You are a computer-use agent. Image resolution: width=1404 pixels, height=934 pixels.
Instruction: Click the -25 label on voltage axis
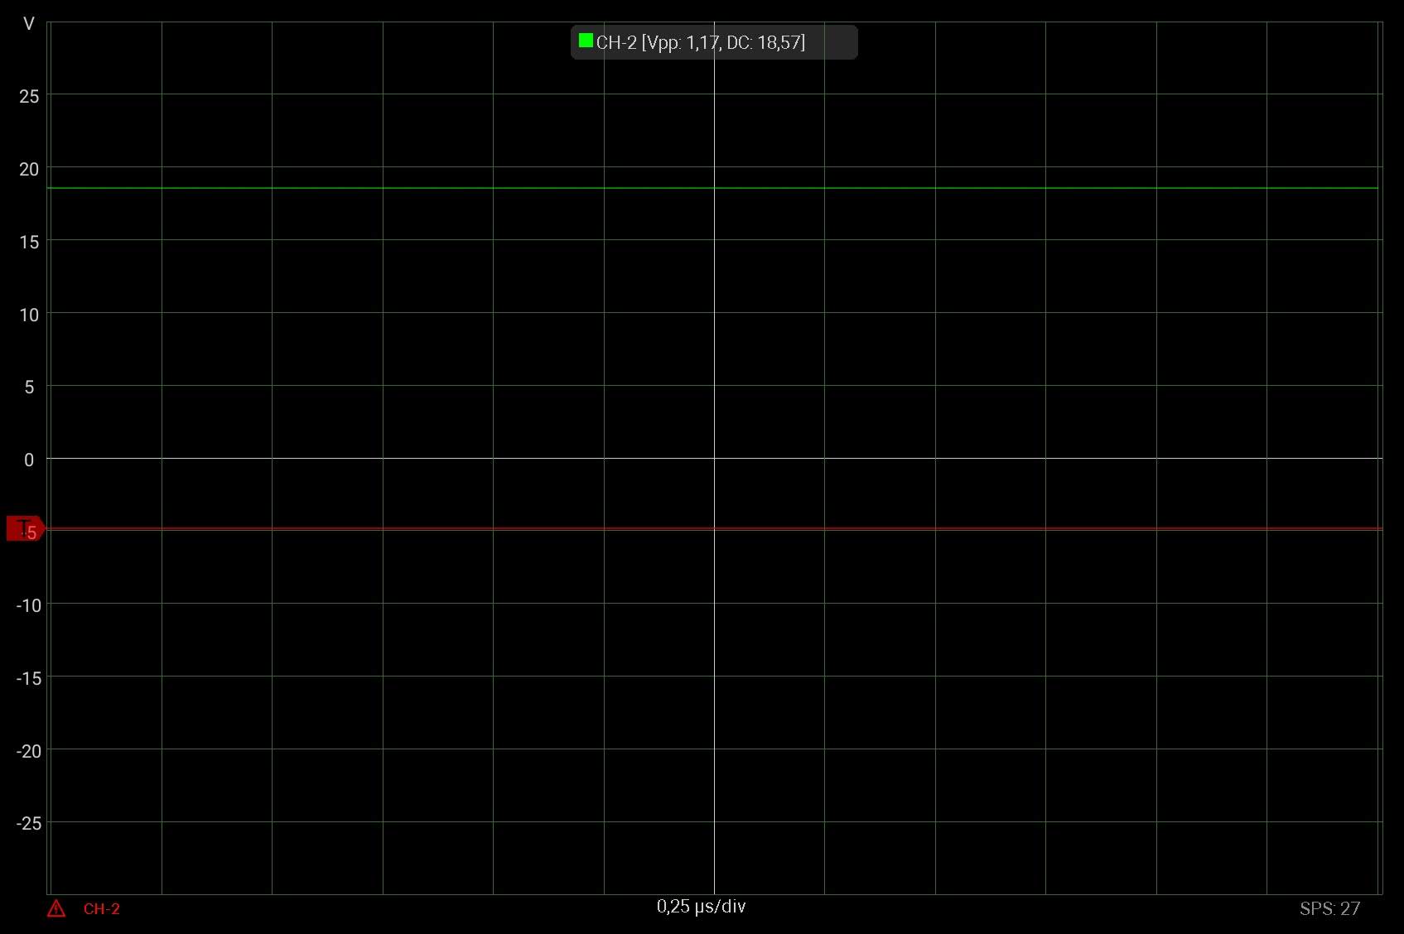29,824
